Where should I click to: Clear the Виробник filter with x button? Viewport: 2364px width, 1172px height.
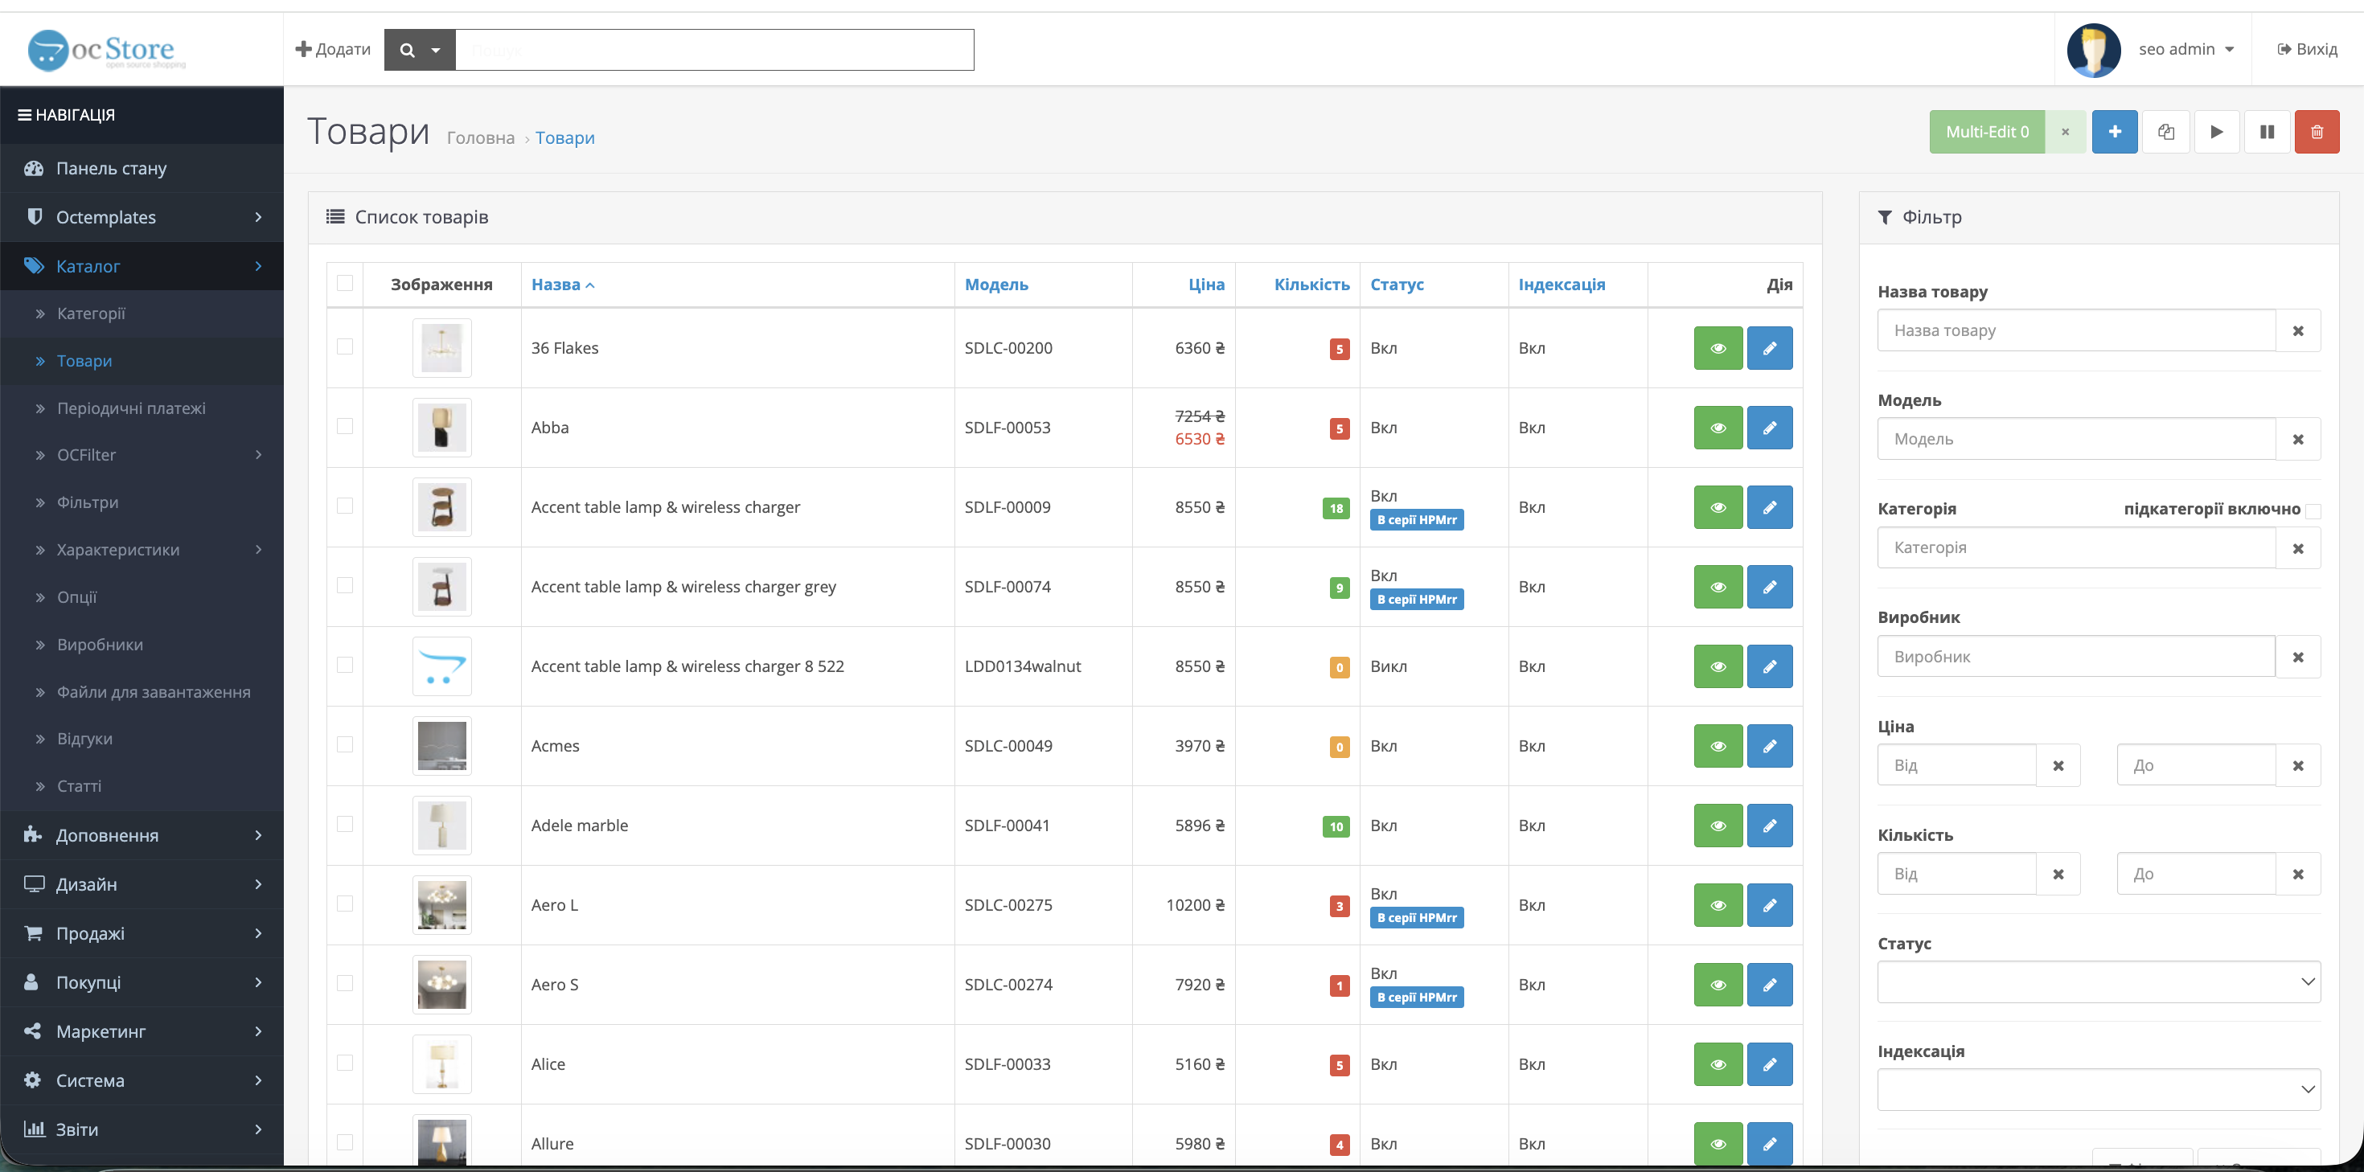click(2298, 657)
